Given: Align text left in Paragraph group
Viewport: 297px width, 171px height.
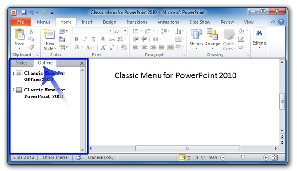Looking at the screenshot, I should tap(136, 47).
